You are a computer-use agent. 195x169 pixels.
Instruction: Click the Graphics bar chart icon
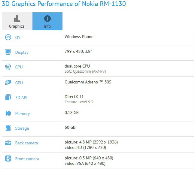(17, 19)
